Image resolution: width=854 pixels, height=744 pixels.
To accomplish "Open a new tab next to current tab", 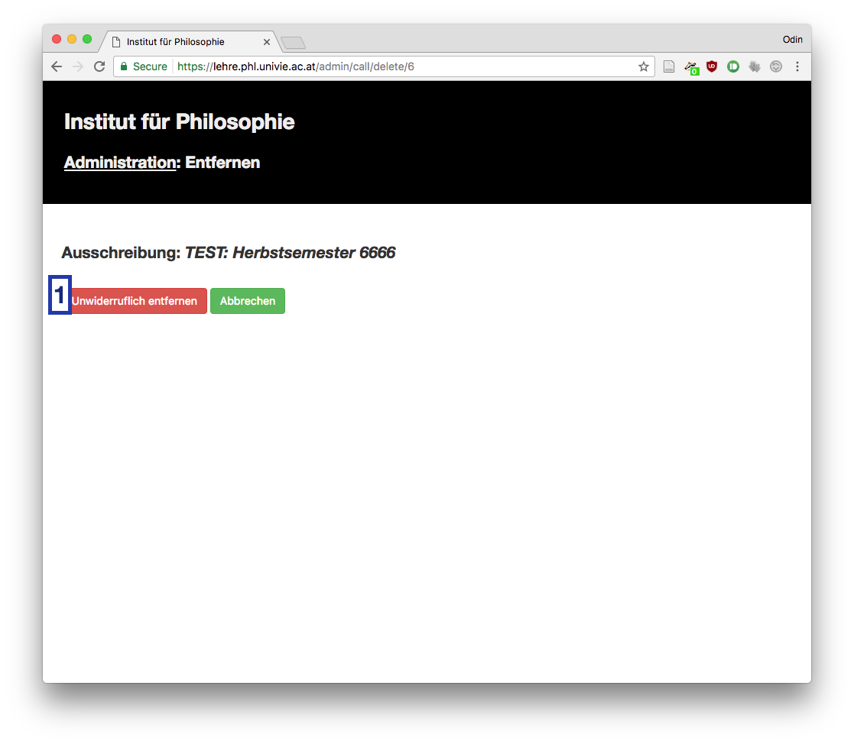I will pyautogui.click(x=293, y=43).
